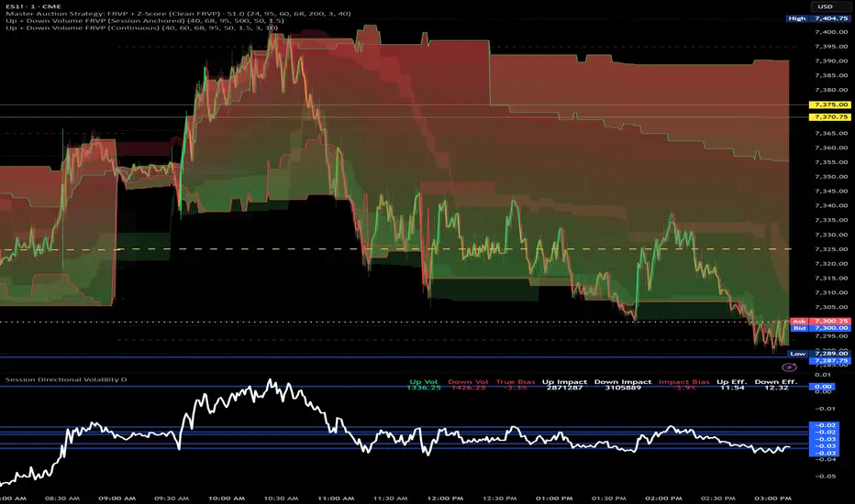
Task: Click the 7,315.00 price axis label
Action: tap(831, 278)
